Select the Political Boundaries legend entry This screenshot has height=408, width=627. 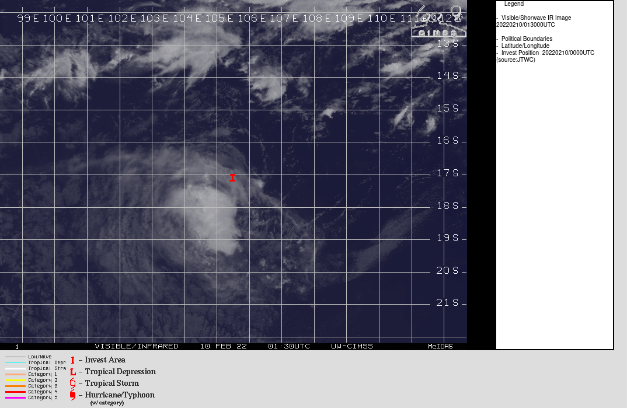(527, 39)
